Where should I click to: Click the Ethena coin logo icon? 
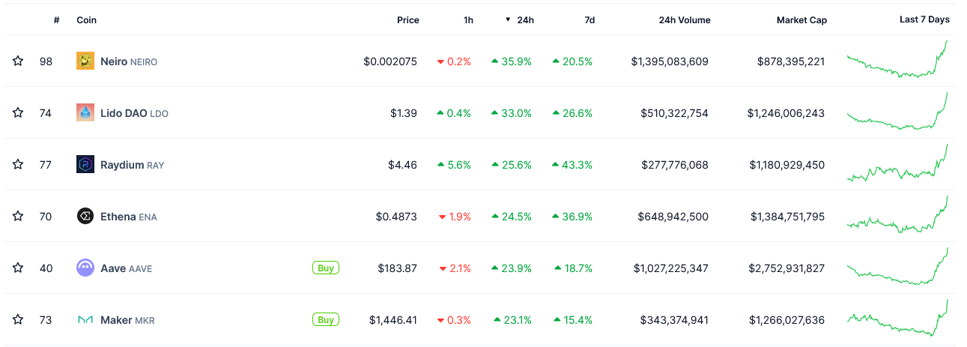(x=85, y=217)
